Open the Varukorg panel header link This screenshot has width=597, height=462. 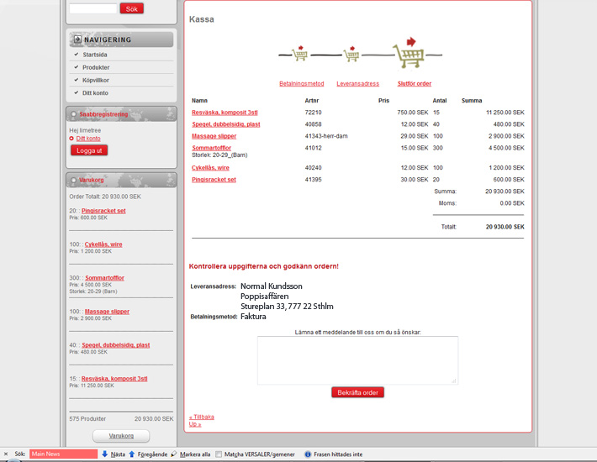pyautogui.click(x=92, y=180)
